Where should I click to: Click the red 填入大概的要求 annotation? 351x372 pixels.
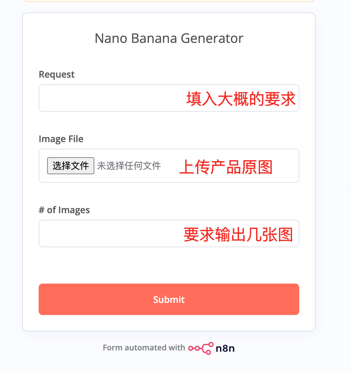tap(241, 99)
